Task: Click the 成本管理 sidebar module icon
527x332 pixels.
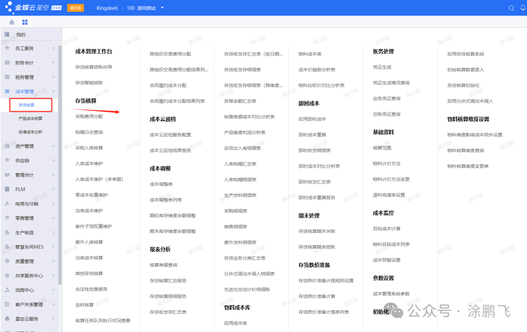Action: click(7, 92)
